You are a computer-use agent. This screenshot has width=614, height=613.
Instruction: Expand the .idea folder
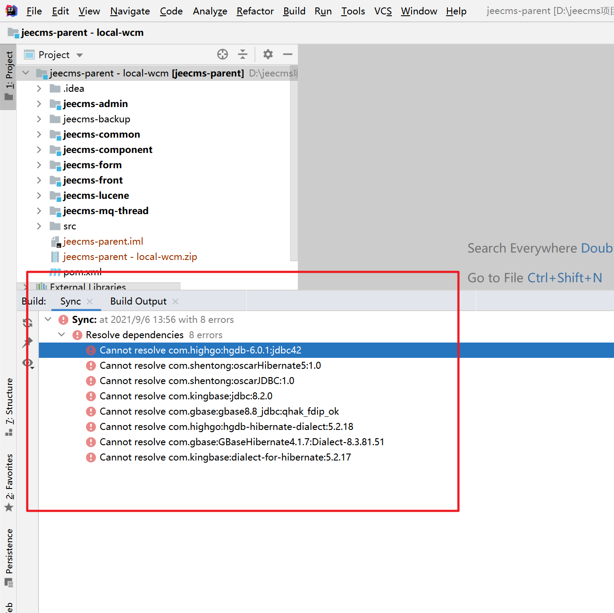pyautogui.click(x=39, y=89)
